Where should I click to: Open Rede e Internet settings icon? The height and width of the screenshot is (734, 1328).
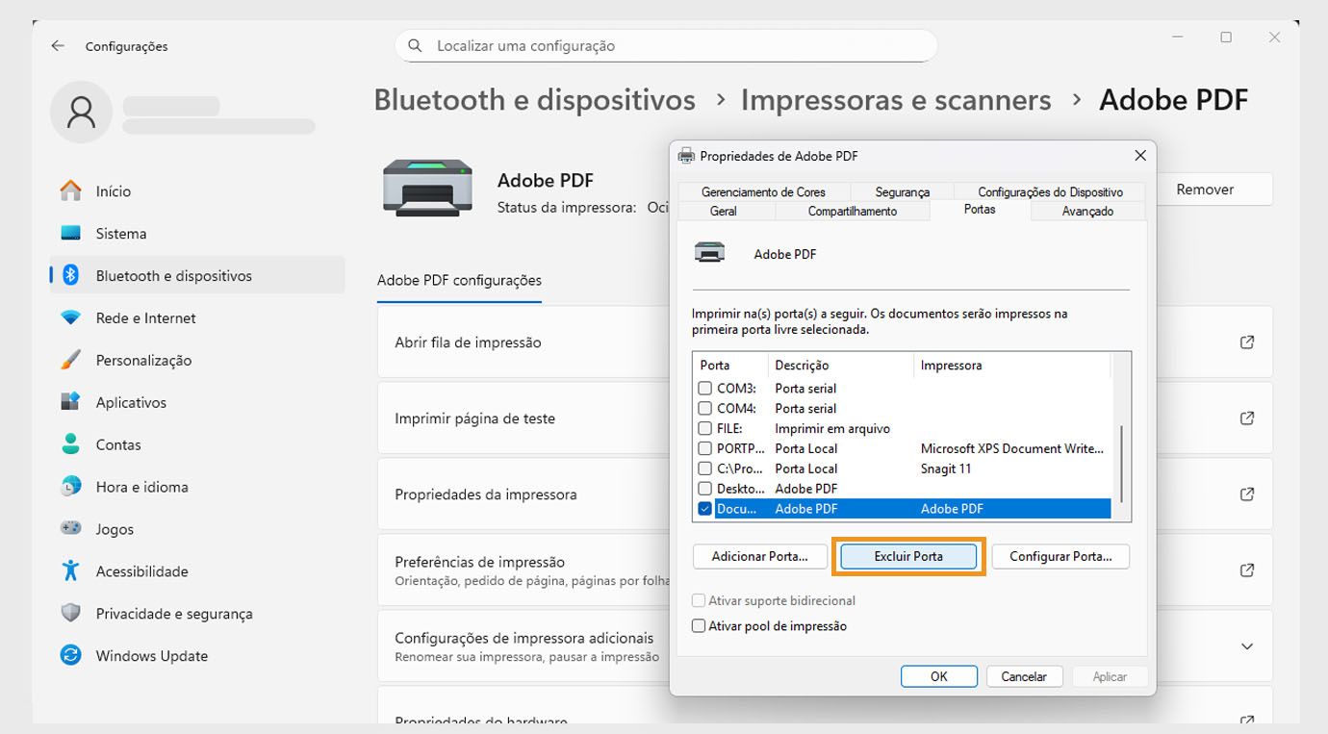click(71, 317)
